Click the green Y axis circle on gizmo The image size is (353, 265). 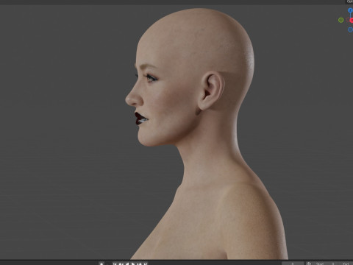(x=340, y=20)
